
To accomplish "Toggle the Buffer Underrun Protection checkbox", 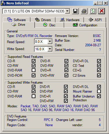I will (x=99, y=96).
